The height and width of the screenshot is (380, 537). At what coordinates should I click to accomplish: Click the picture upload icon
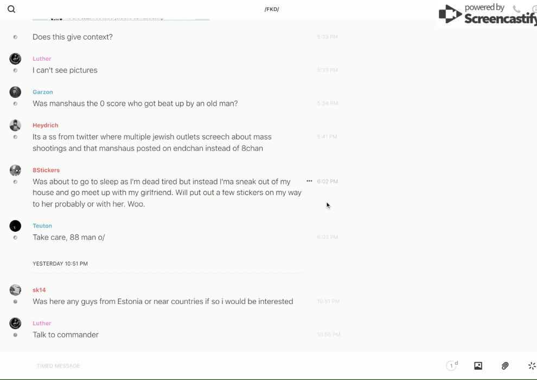click(x=478, y=366)
